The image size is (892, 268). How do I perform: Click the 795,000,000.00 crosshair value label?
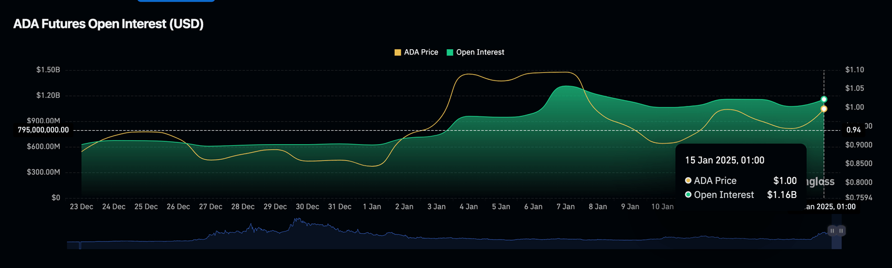44,130
